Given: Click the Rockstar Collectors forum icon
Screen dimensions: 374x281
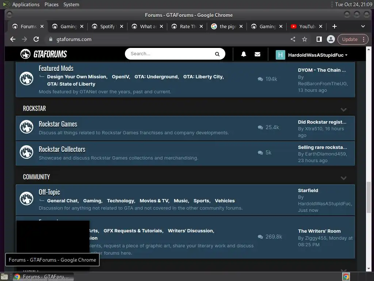Looking at the screenshot, I should click(26, 152).
